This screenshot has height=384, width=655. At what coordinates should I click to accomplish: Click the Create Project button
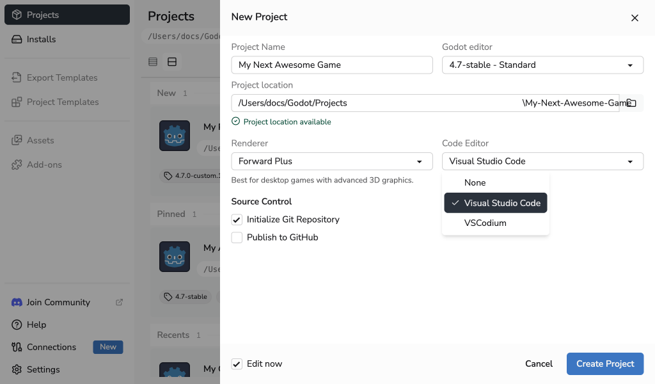coord(605,364)
